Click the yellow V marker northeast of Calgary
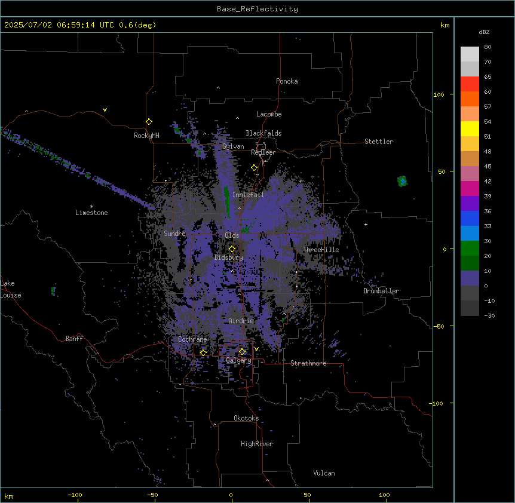515x503 pixels. (256, 349)
